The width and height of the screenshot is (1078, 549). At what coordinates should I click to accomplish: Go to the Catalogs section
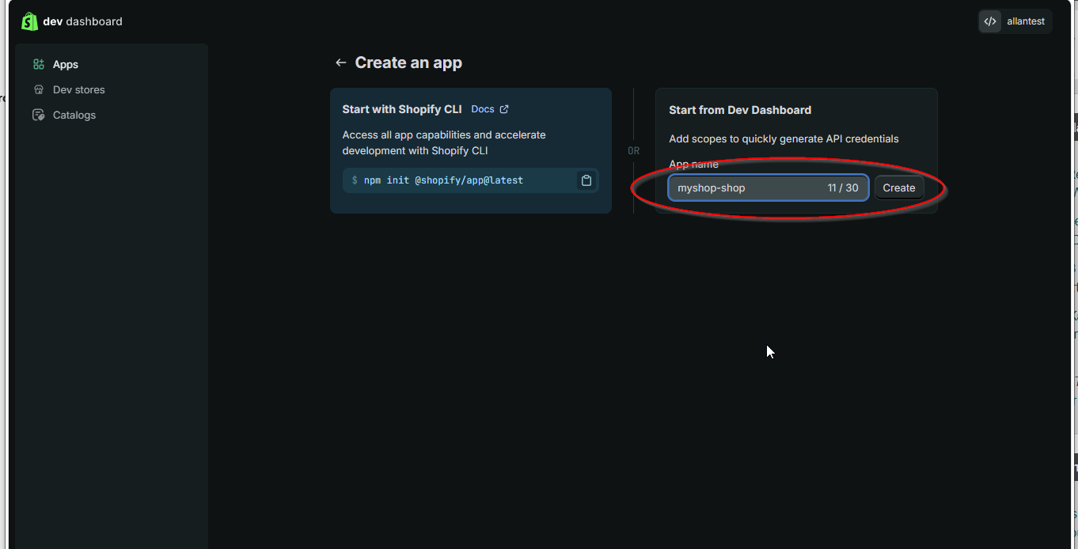click(x=74, y=115)
